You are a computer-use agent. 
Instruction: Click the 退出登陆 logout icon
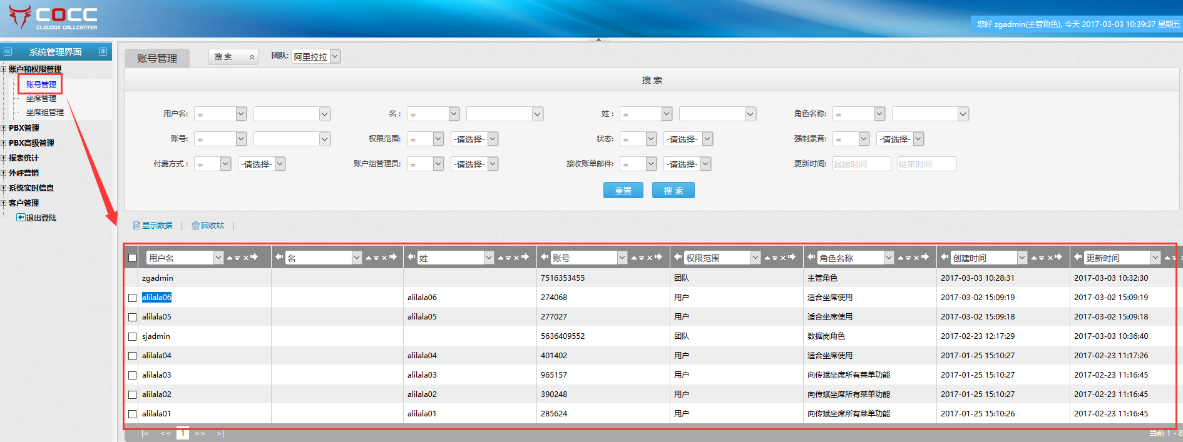[x=21, y=218]
